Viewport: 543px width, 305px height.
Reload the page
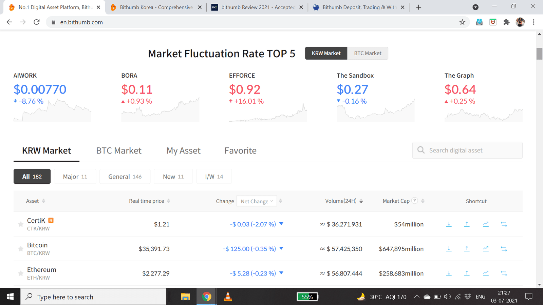(37, 22)
